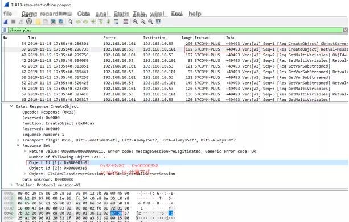Go to specified packet icon

click(93, 22)
